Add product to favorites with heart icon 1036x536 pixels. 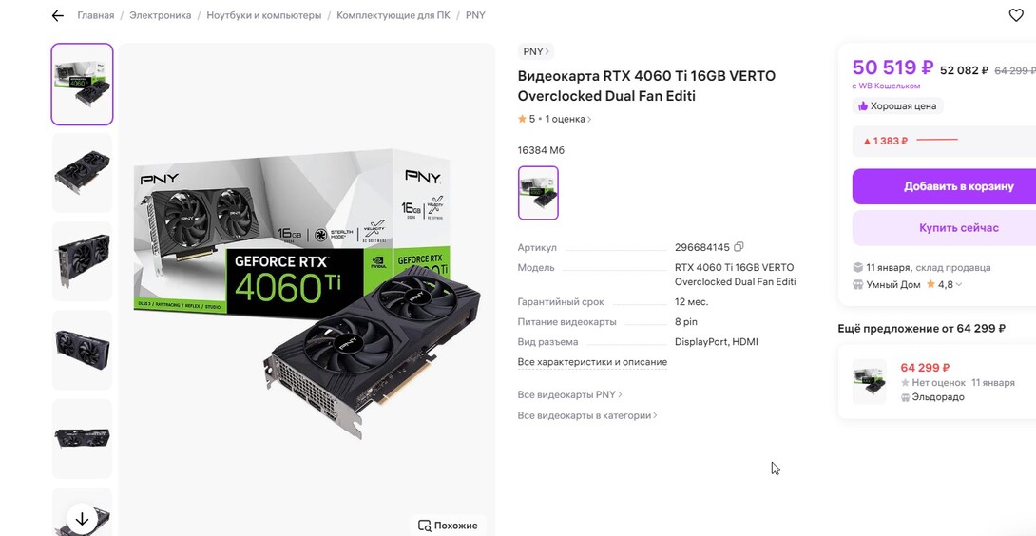click(1016, 15)
